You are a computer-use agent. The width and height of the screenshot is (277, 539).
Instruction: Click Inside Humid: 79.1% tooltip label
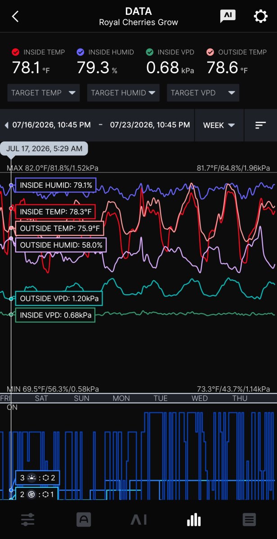[x=56, y=185]
